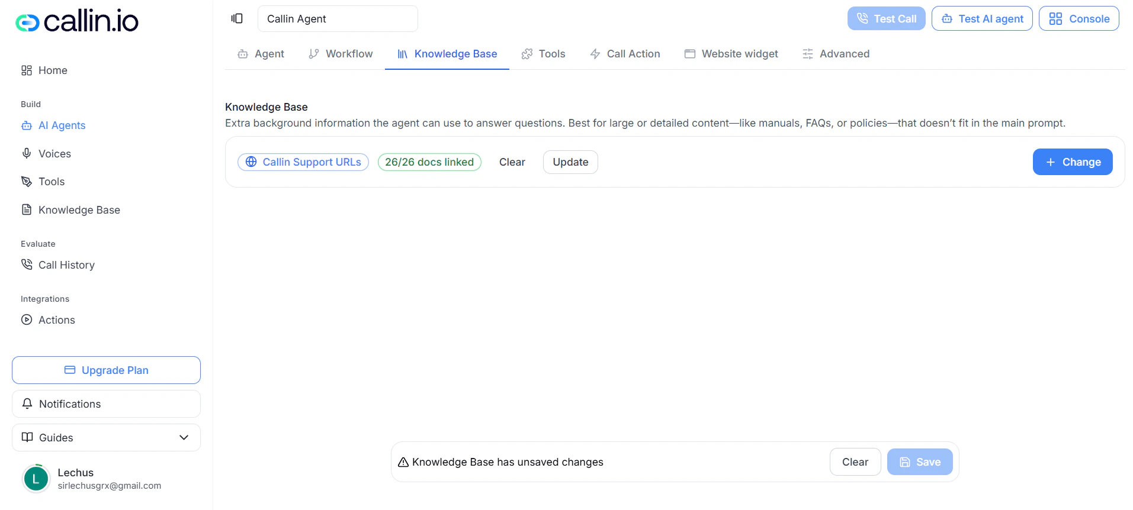Screen dimensions: 1133x510
Task: Click the unsaved changes warning icon
Action: [403, 462]
